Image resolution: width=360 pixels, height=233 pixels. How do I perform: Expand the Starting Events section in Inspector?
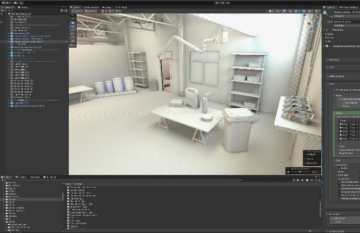[328, 76]
